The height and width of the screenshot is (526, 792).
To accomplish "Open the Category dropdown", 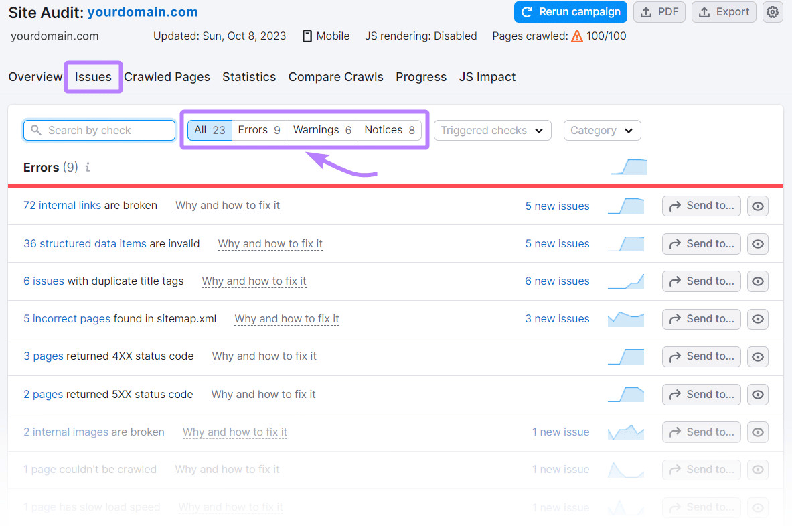I will tap(602, 130).
